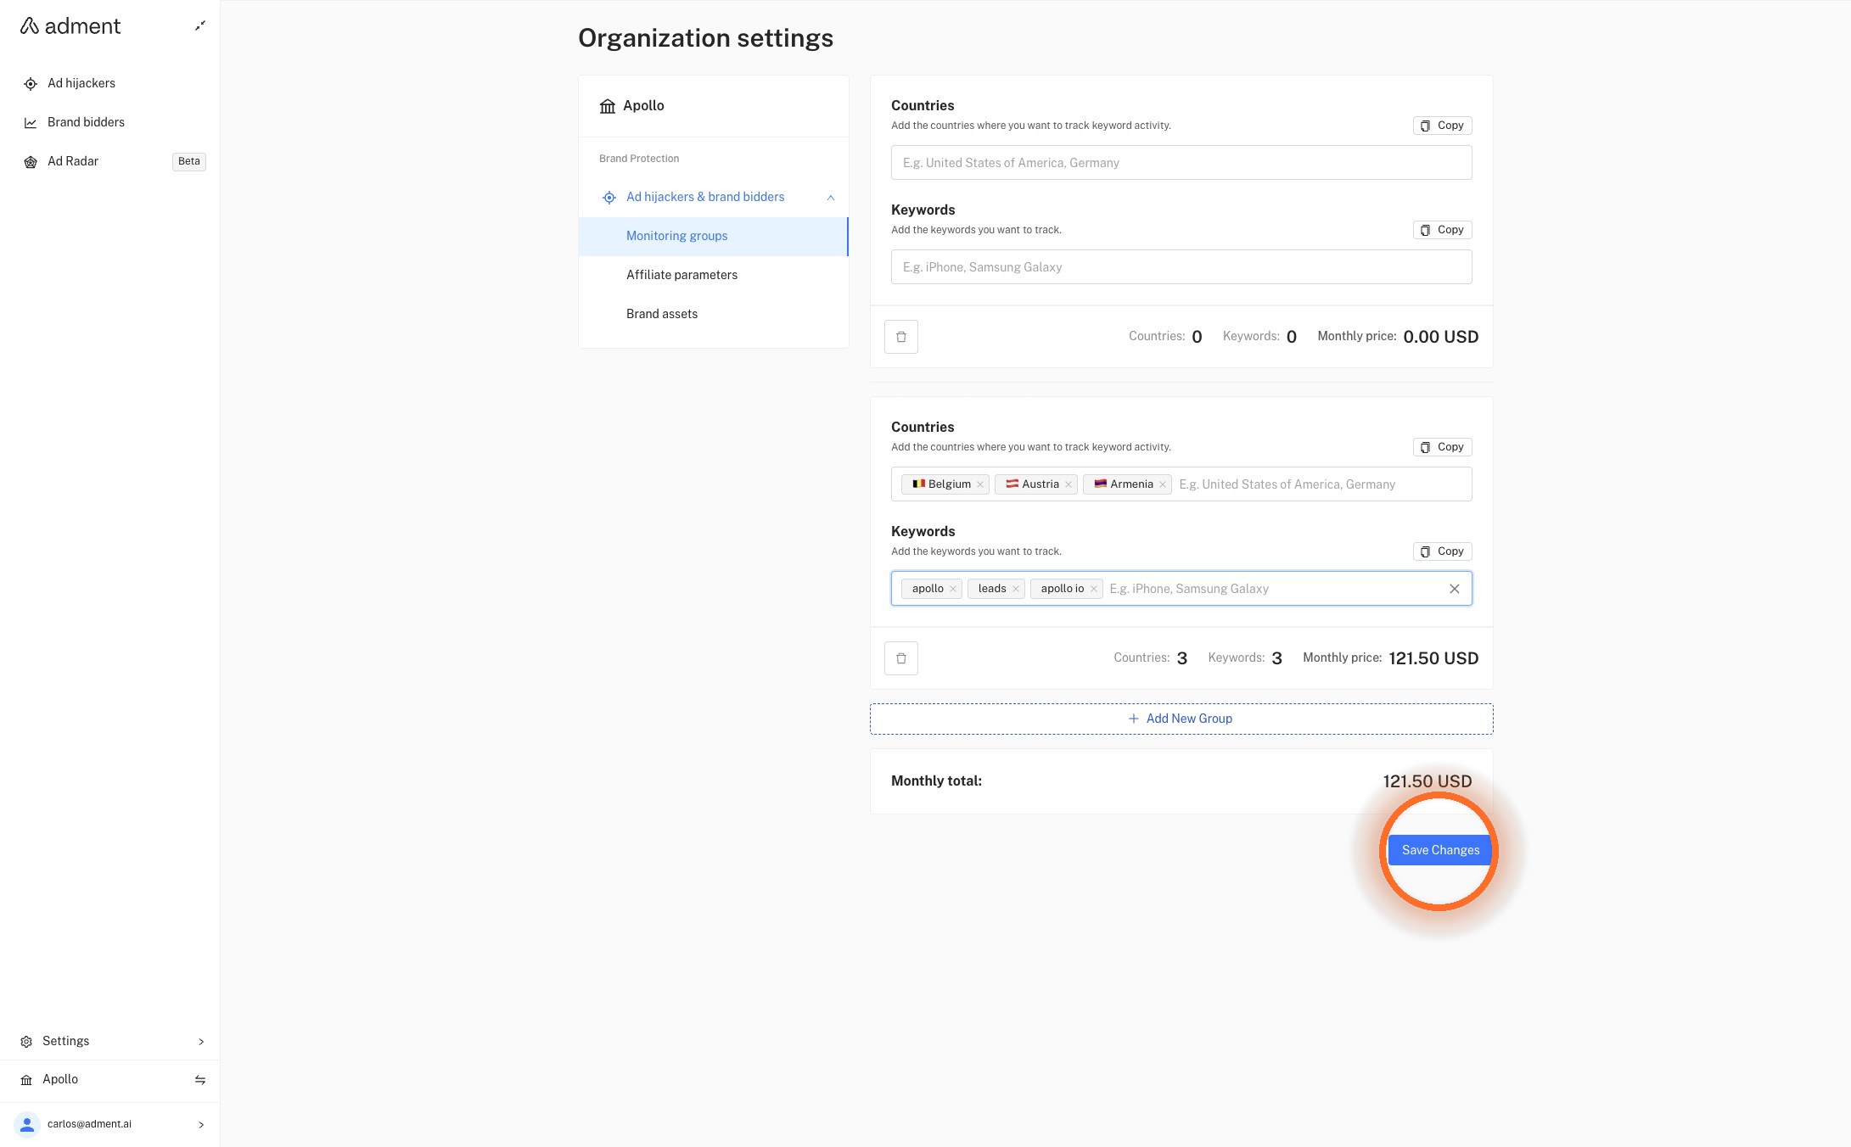
Task: Remove the apollo io keyword tag
Action: point(1094,589)
